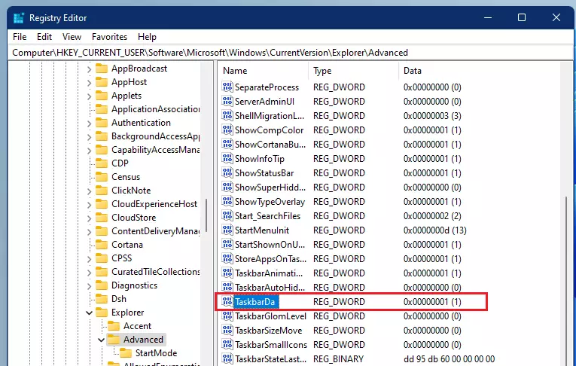576x366 pixels.
Task: Collapse the Advanced key
Action: pos(101,340)
